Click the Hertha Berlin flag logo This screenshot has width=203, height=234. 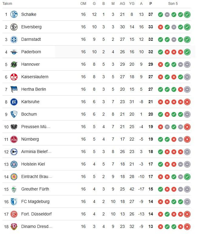pyautogui.click(x=14, y=89)
